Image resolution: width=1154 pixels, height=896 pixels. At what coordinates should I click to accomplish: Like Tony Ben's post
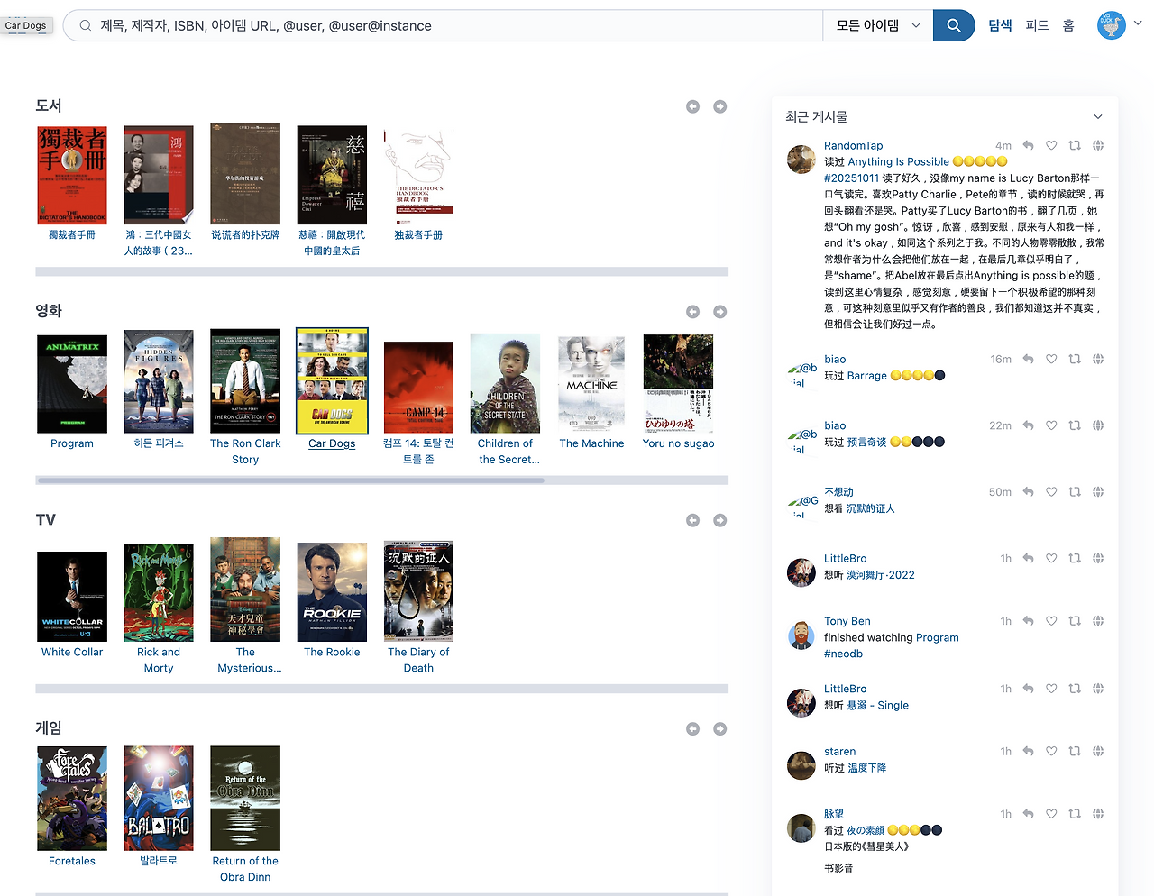click(1051, 621)
